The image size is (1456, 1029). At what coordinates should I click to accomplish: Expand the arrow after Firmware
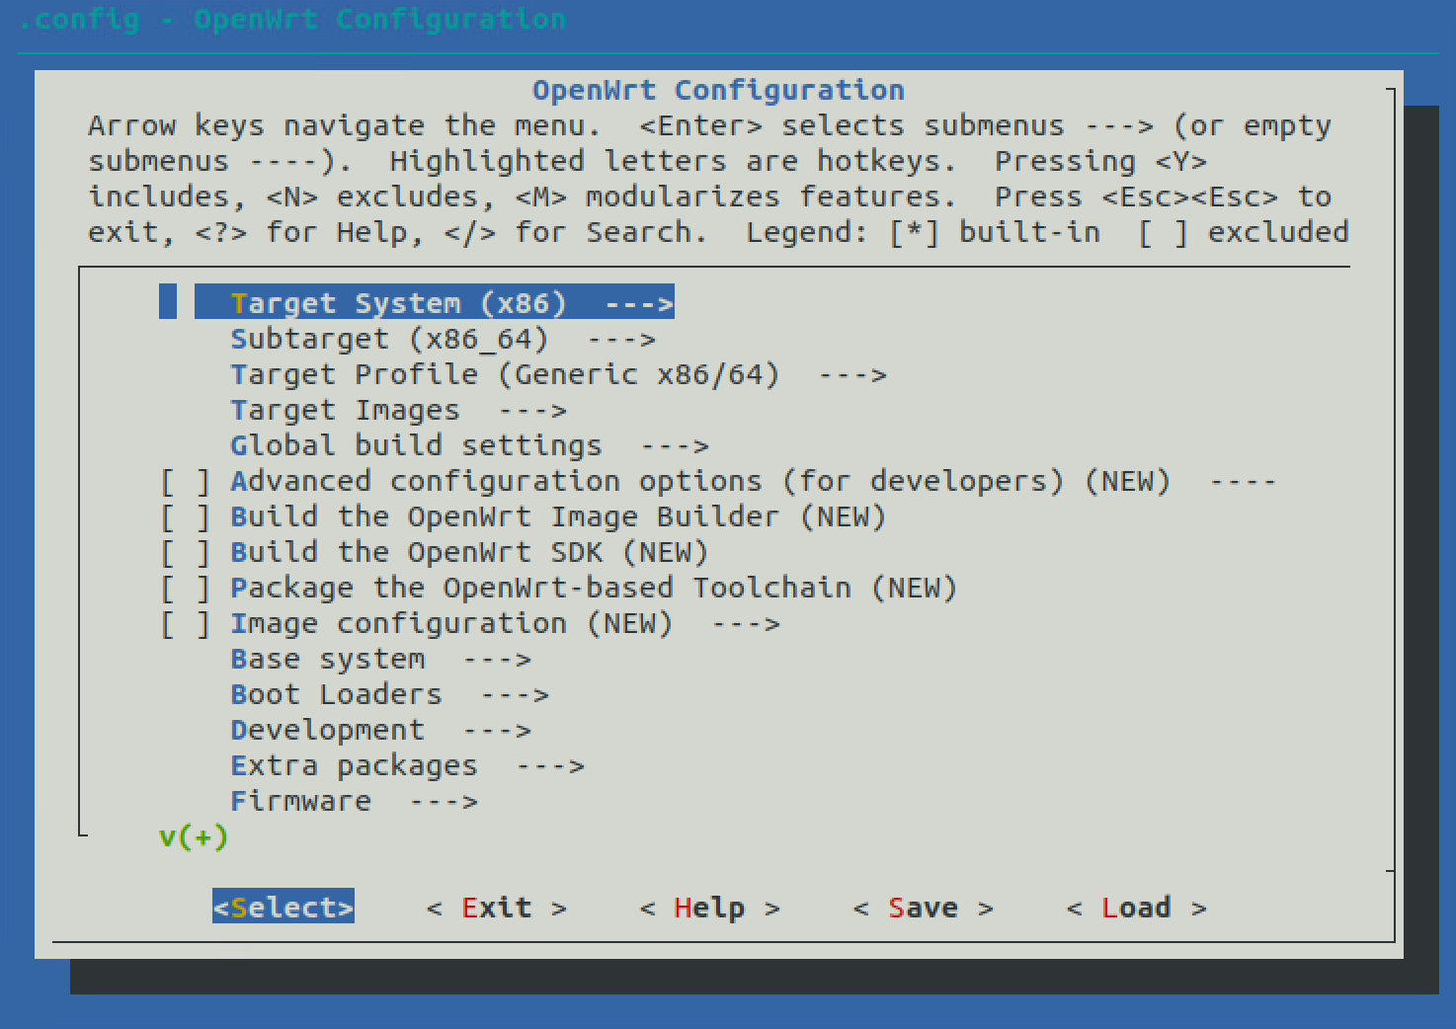[x=444, y=802]
